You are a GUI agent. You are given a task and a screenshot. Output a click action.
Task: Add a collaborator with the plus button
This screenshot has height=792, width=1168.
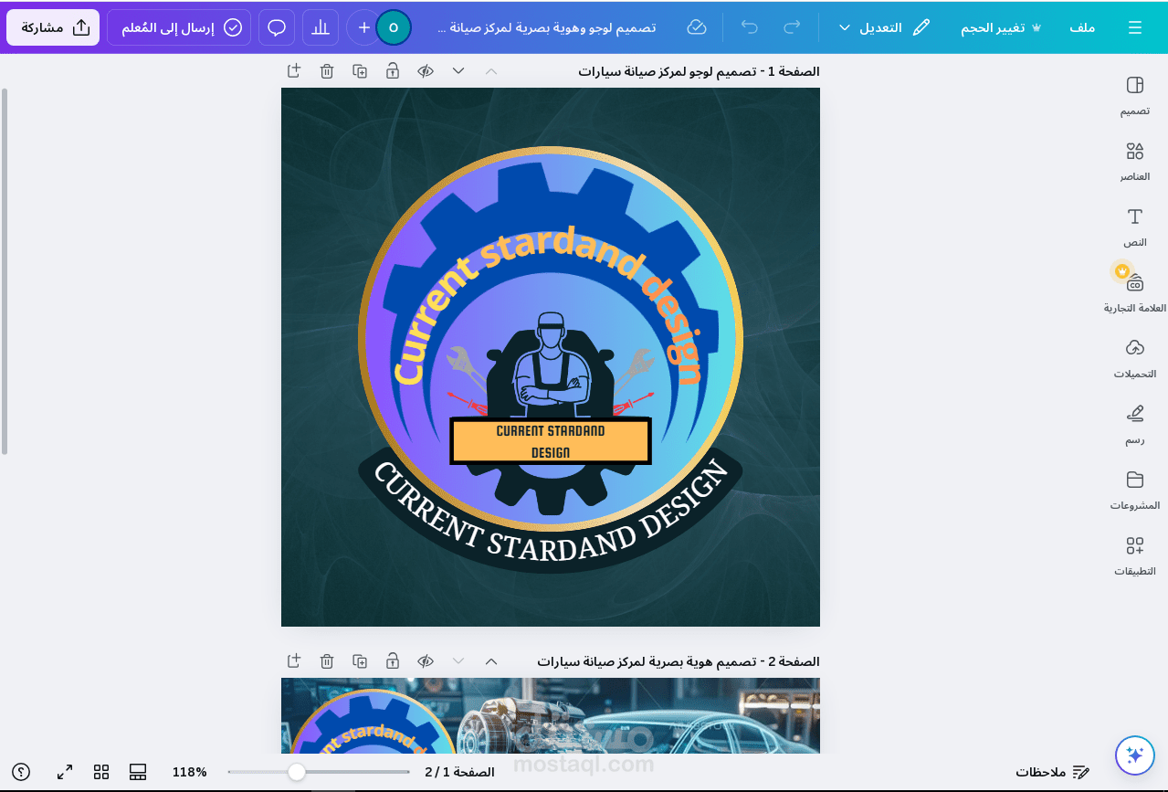click(363, 27)
